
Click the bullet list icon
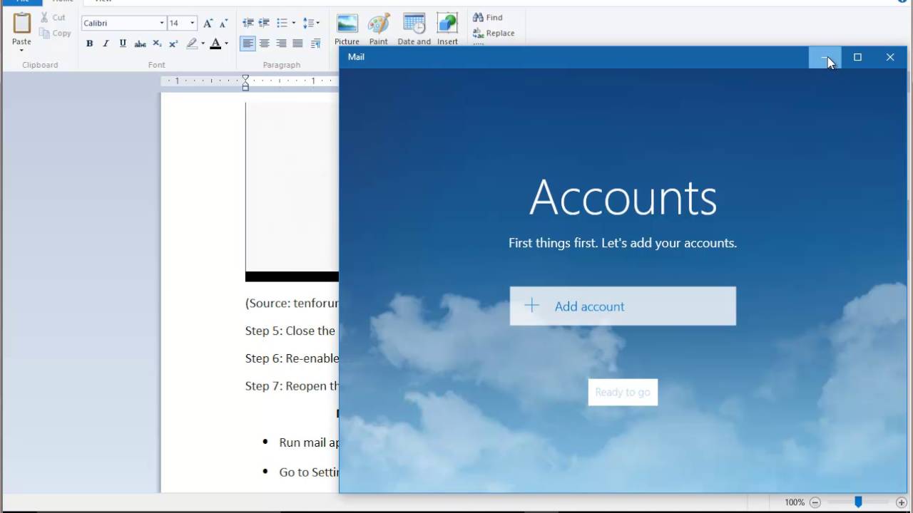[x=282, y=23]
